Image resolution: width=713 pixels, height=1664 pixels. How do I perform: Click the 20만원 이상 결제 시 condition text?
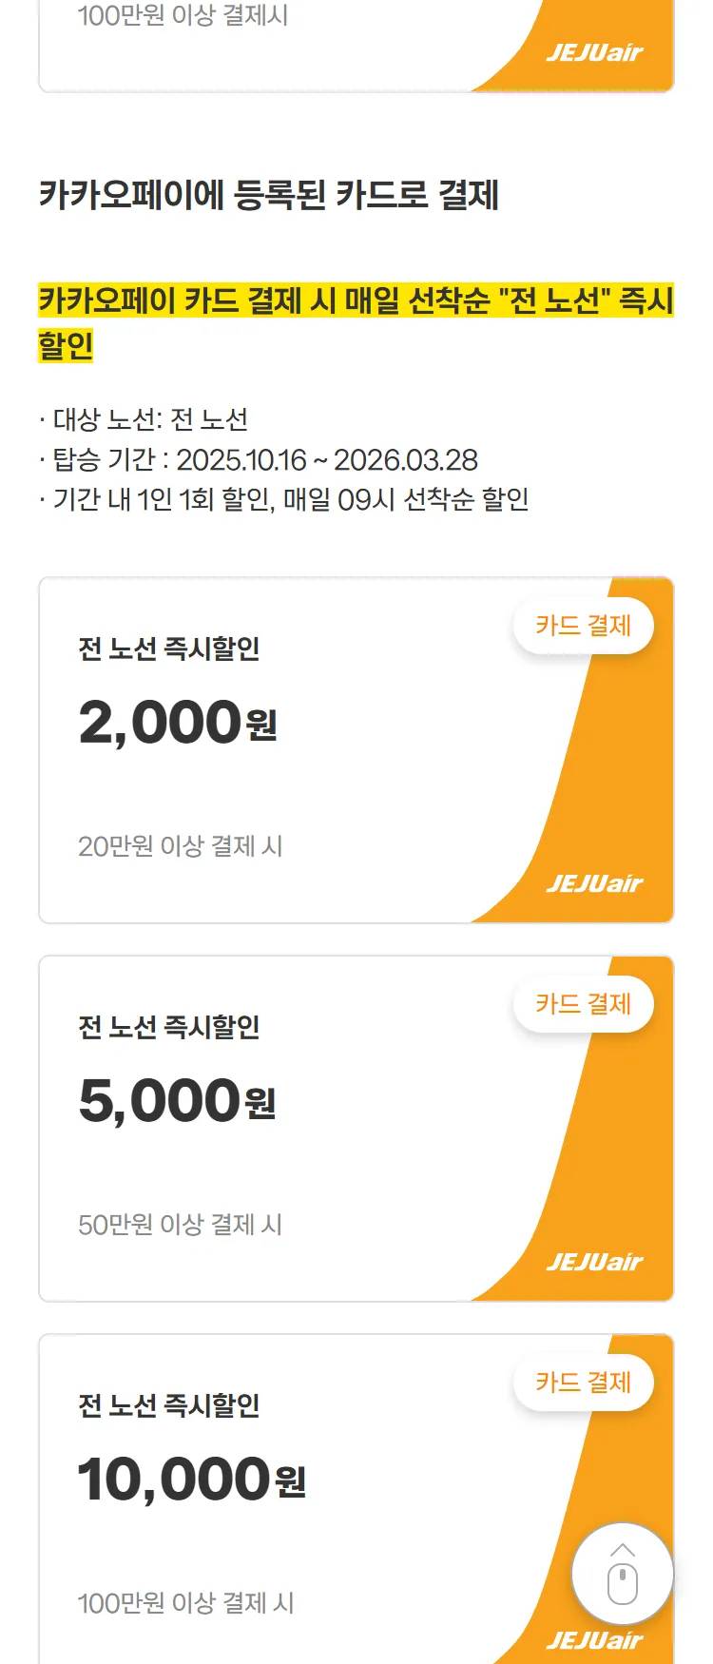181,846
